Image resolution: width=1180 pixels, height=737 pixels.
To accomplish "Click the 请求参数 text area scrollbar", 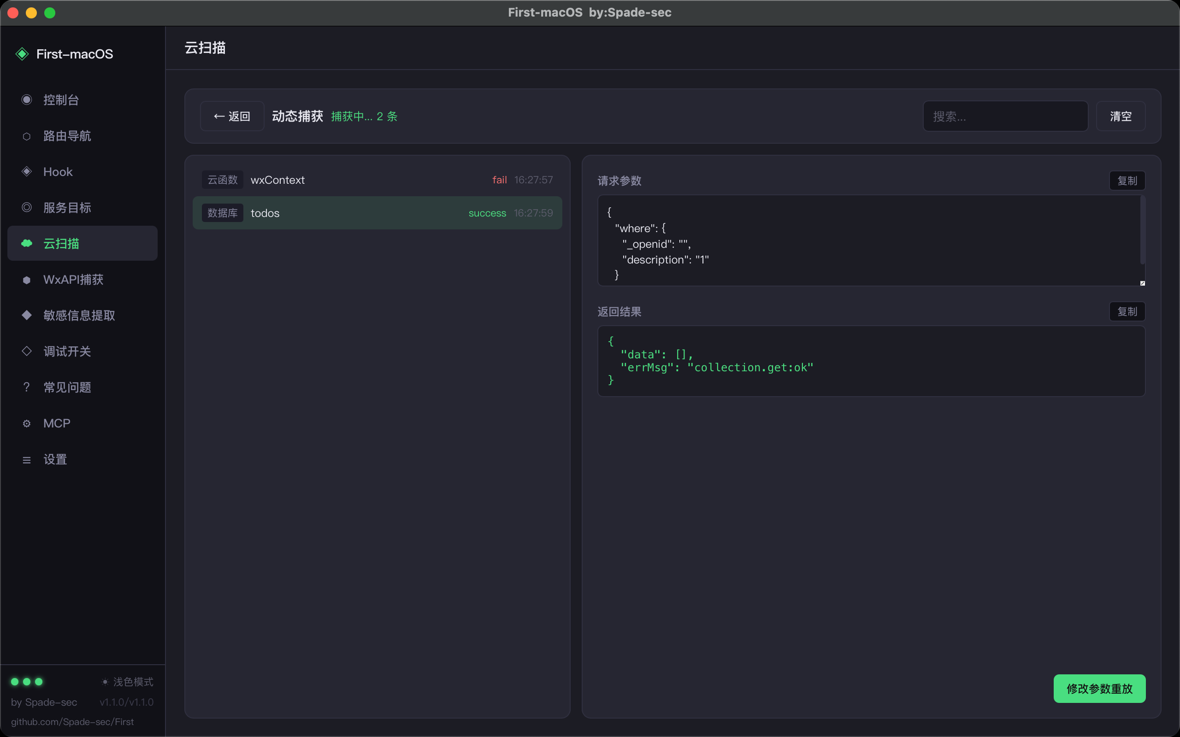I will pyautogui.click(x=1143, y=230).
